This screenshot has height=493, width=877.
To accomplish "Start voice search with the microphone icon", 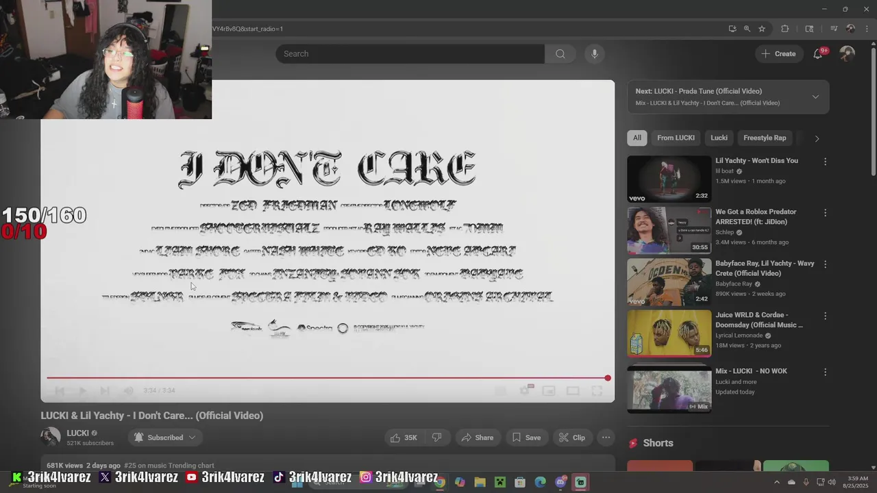I will coord(594,54).
